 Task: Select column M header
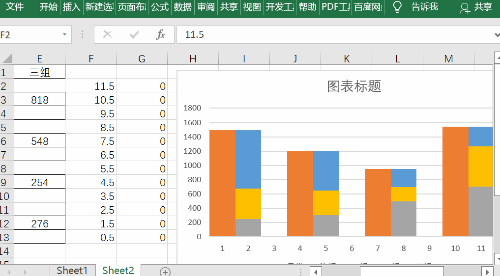[x=449, y=58]
